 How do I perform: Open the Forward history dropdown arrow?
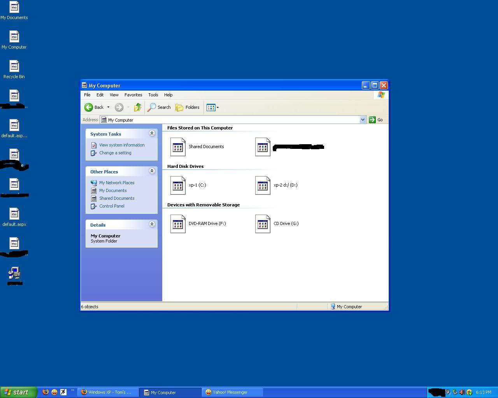[x=128, y=107]
